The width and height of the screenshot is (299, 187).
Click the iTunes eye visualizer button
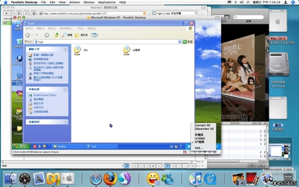(x=252, y=165)
